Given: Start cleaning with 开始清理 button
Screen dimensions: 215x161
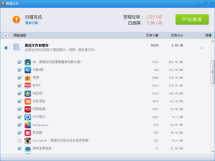Looking at the screenshot, I should tap(192, 20).
